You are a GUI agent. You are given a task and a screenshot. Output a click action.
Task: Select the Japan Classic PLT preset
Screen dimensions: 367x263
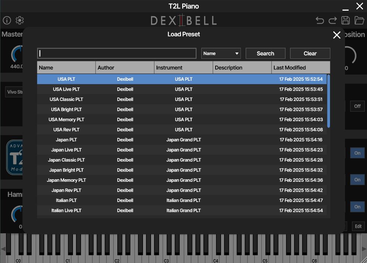point(182,160)
